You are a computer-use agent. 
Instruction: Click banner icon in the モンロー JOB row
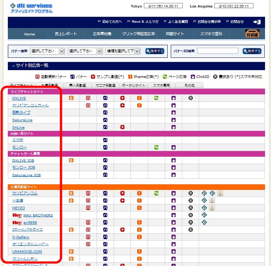coord(105,168)
